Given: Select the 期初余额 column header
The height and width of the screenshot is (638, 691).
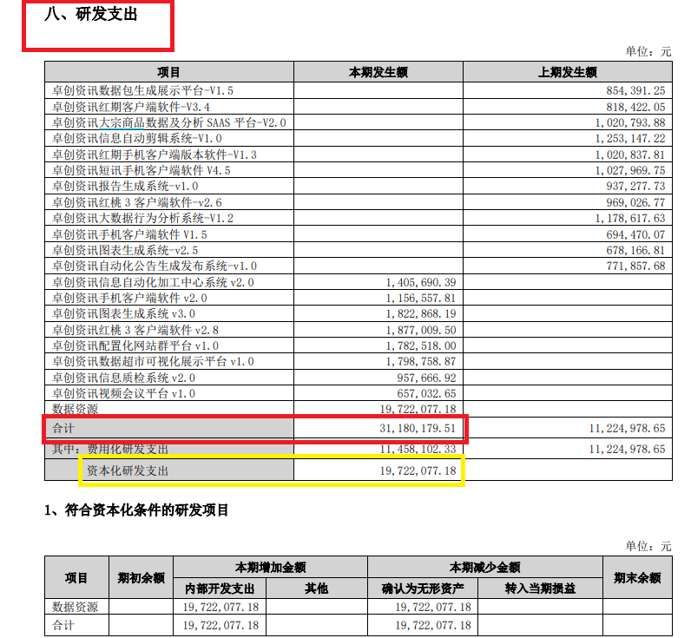Looking at the screenshot, I should click(x=141, y=577).
